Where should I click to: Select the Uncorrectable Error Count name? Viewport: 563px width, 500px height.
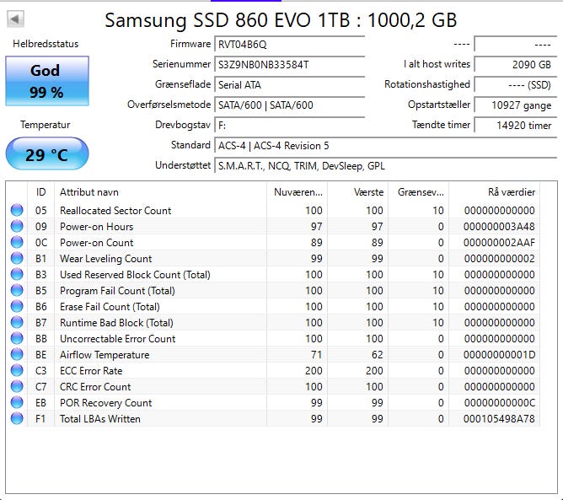[x=117, y=339]
